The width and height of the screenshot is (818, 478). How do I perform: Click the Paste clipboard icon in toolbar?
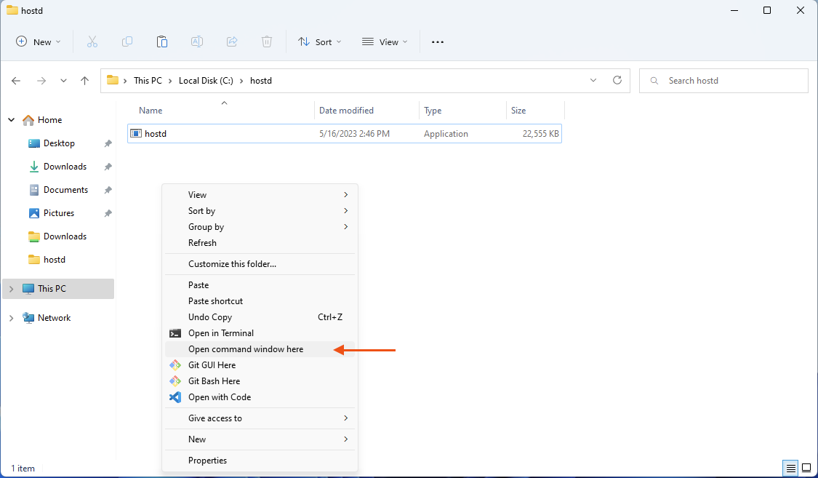coord(162,42)
